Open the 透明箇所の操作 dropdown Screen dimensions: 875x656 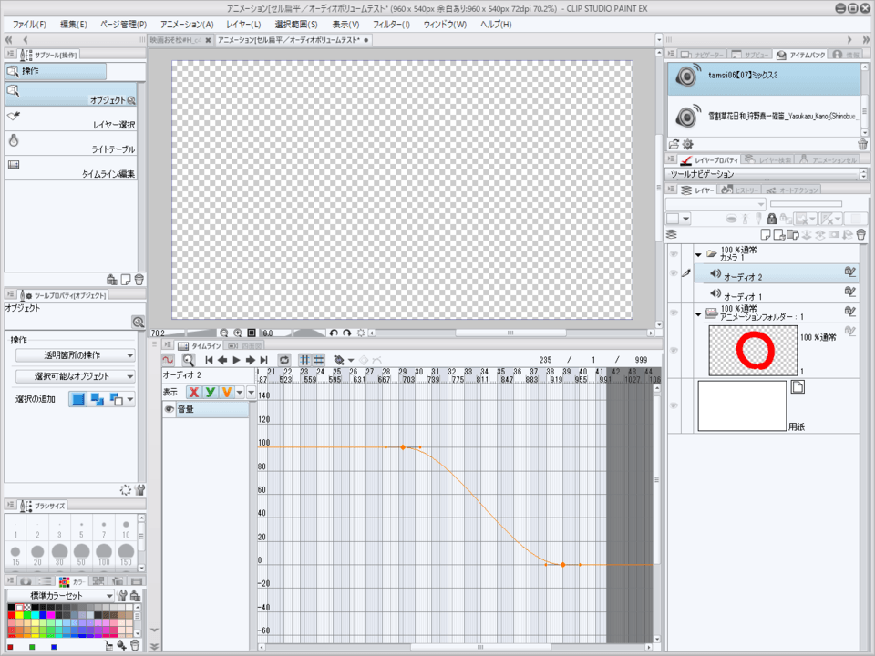tap(76, 355)
